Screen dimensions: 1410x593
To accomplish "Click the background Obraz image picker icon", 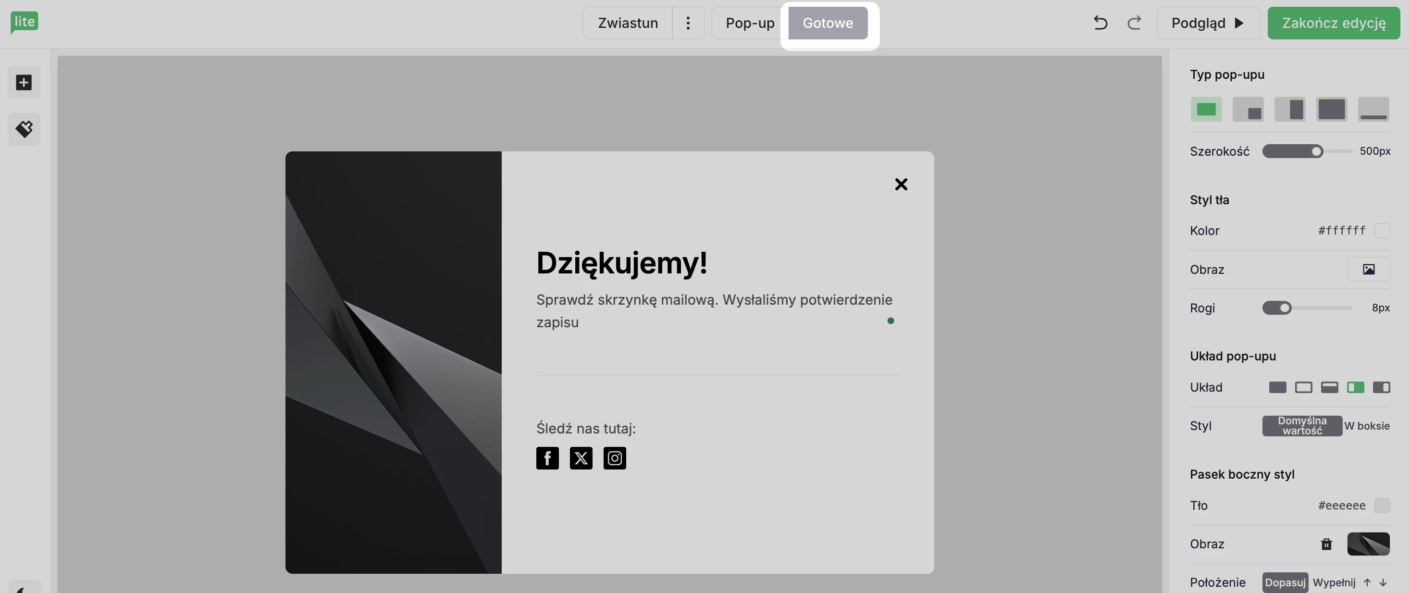I will point(1368,270).
